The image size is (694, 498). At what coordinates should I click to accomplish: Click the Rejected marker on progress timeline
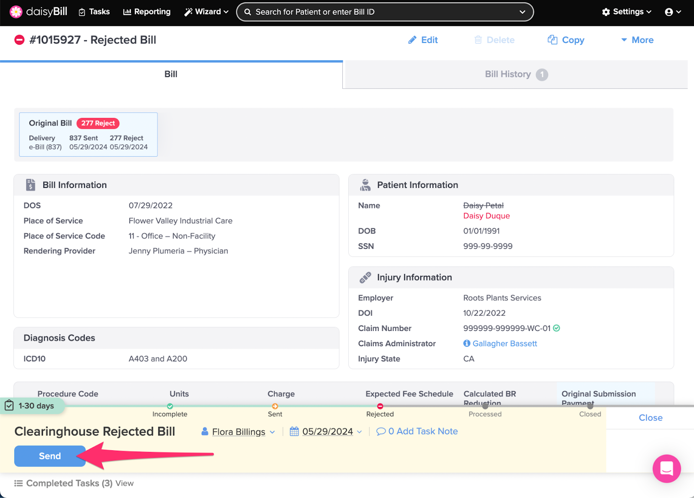click(x=380, y=406)
